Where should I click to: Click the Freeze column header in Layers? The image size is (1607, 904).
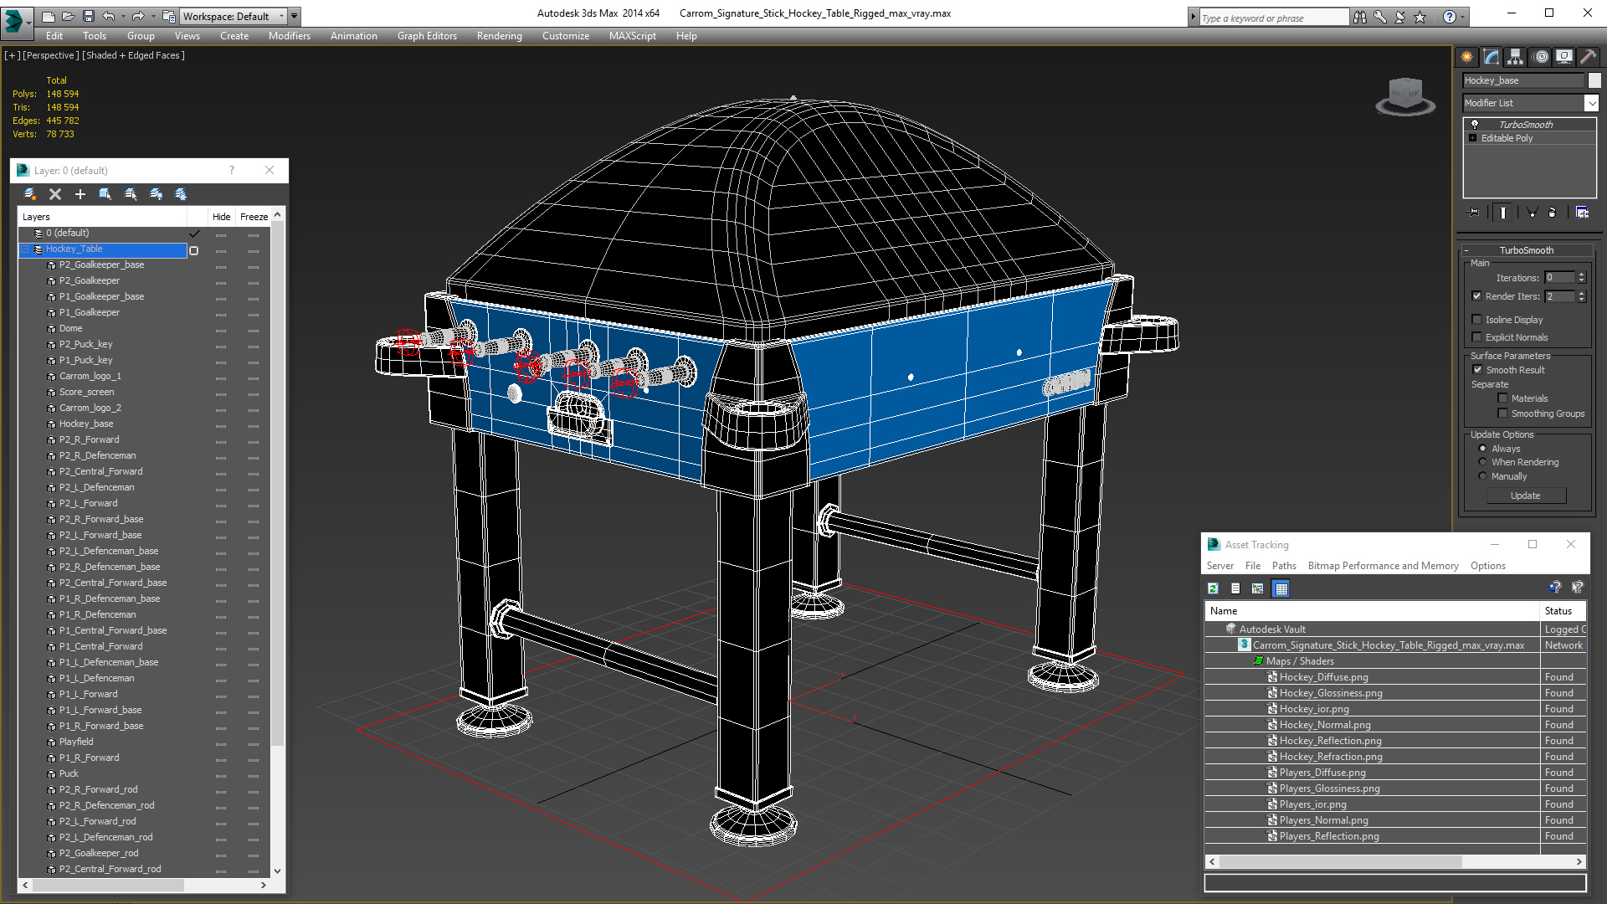(254, 217)
